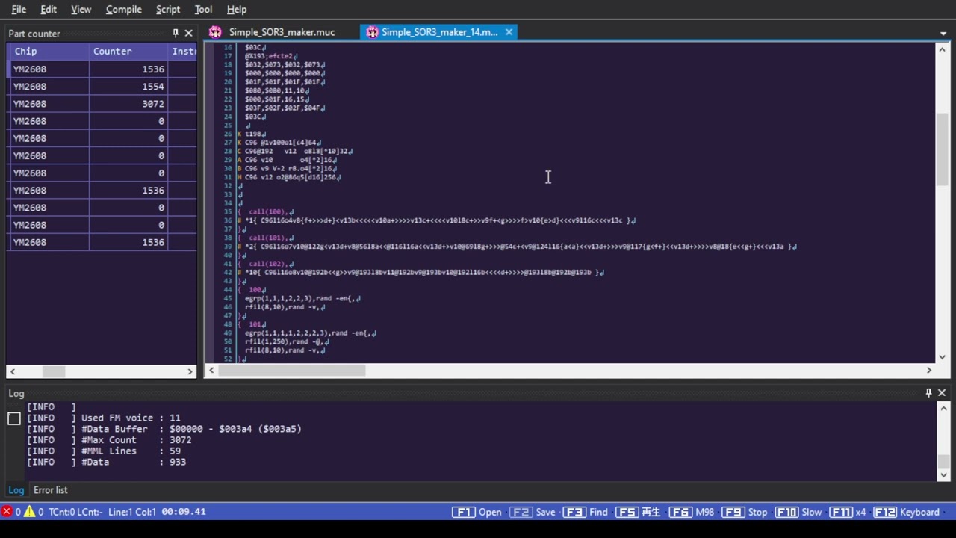Click the F2 Save button

[x=533, y=512]
